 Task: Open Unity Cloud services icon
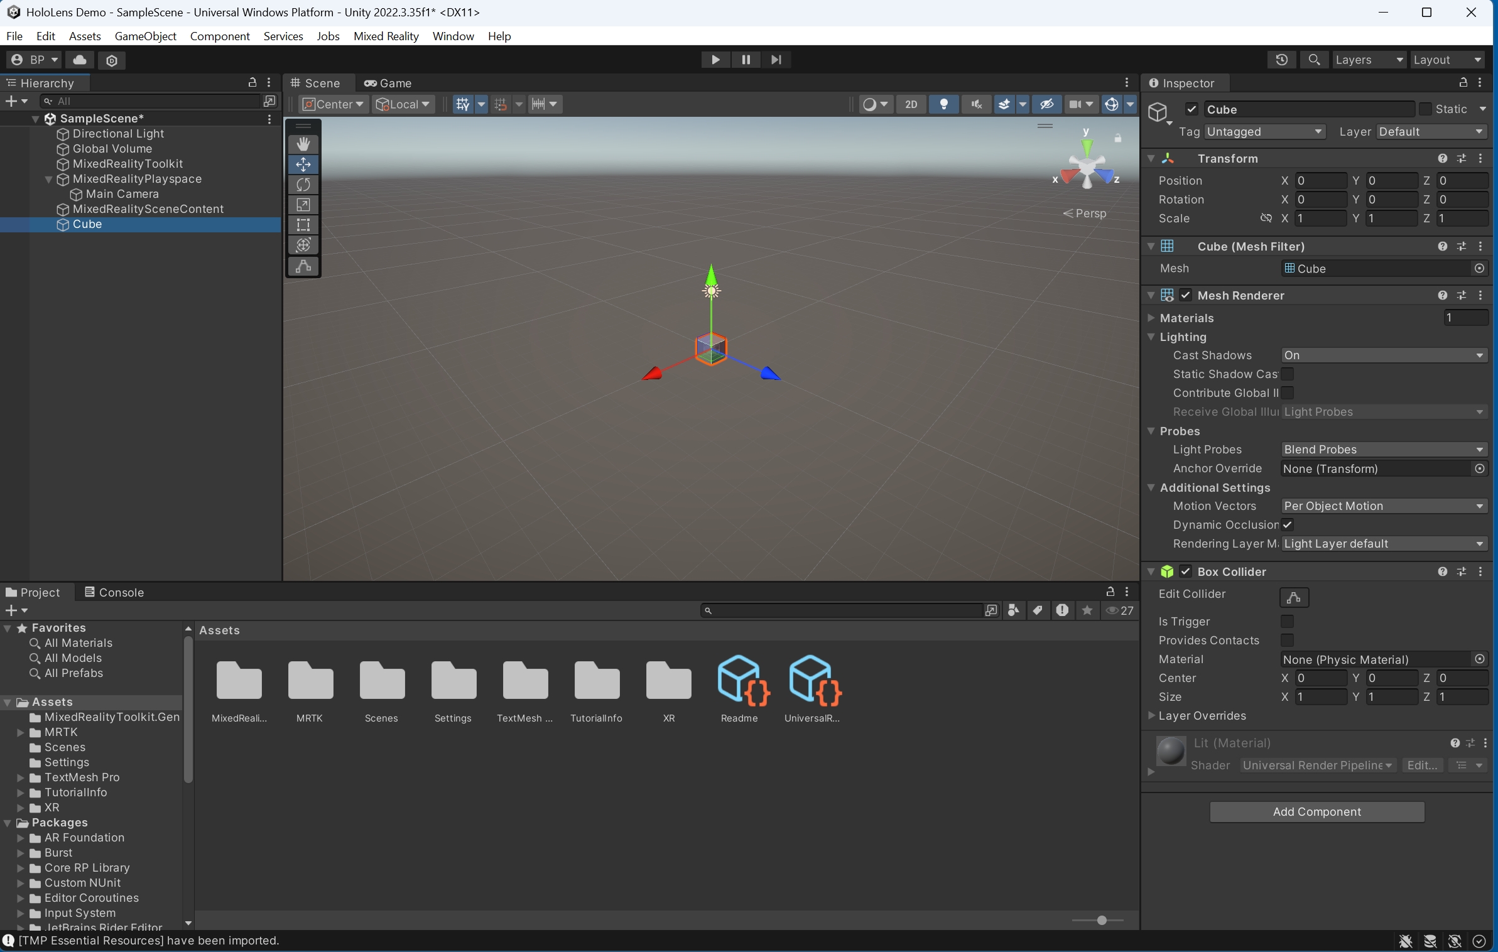[x=80, y=60]
